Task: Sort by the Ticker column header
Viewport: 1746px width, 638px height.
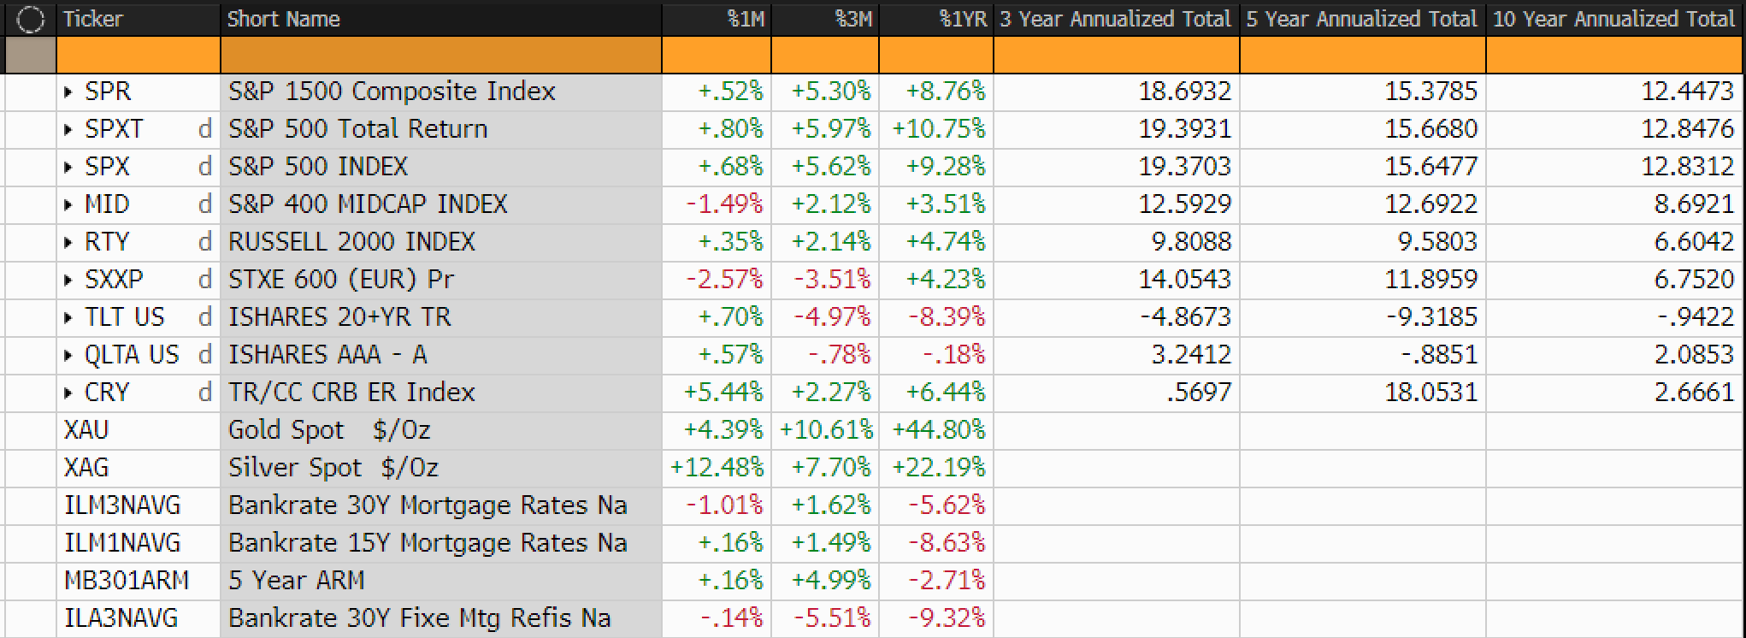Action: point(139,19)
